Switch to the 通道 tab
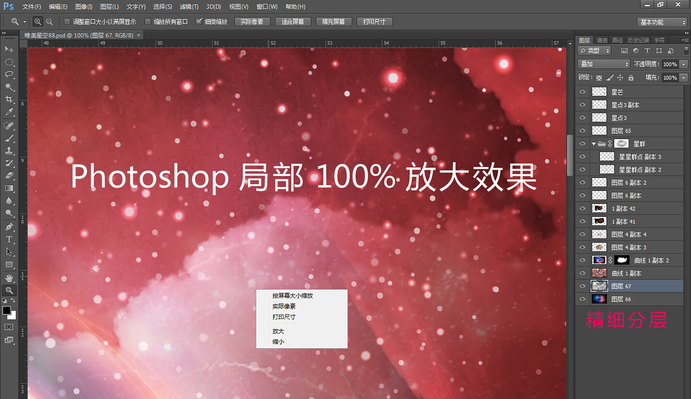Viewport: 691px width, 399px height. pos(602,40)
